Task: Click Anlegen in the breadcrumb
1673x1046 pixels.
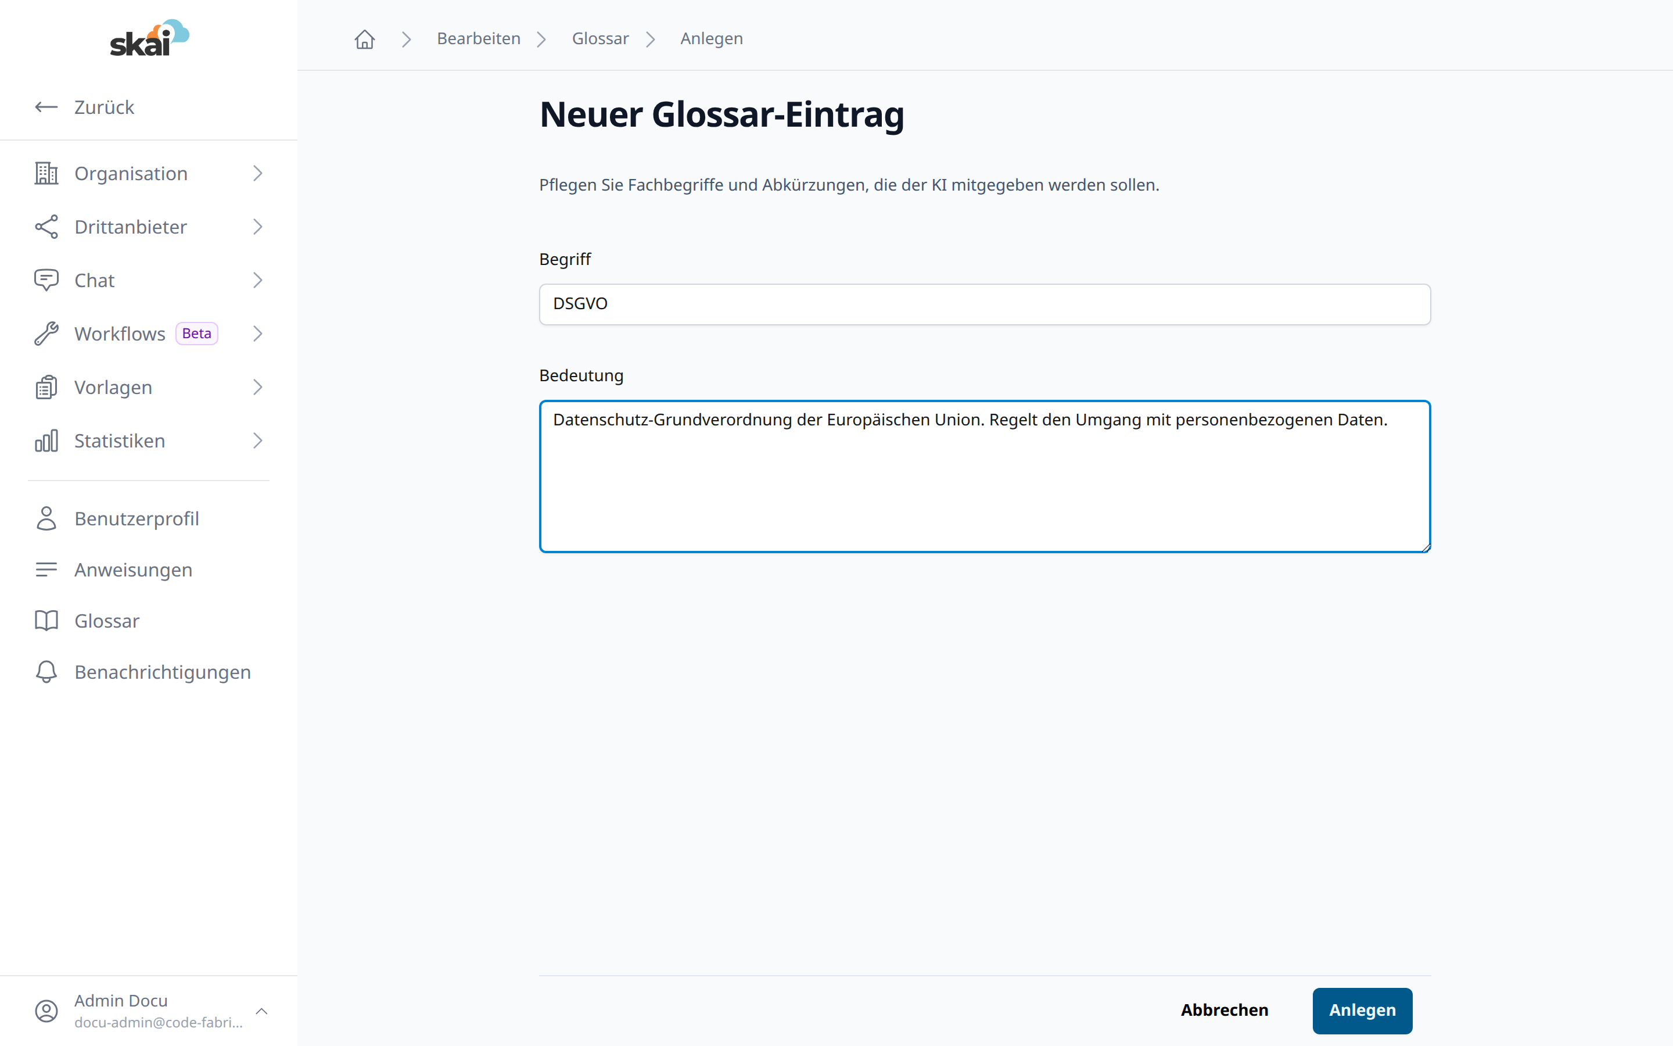Action: tap(712, 39)
